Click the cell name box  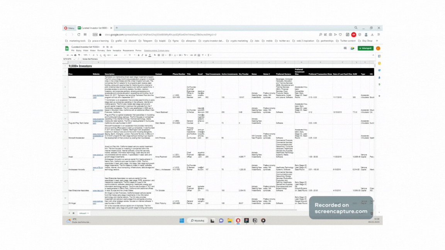69,59
